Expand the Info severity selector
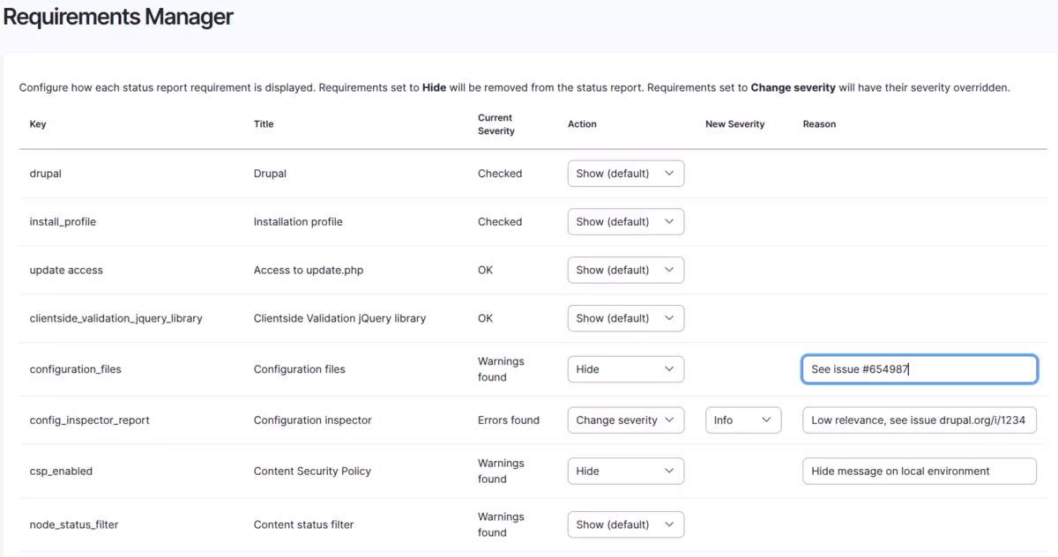Viewport: 1058px width, 557px height. [743, 420]
